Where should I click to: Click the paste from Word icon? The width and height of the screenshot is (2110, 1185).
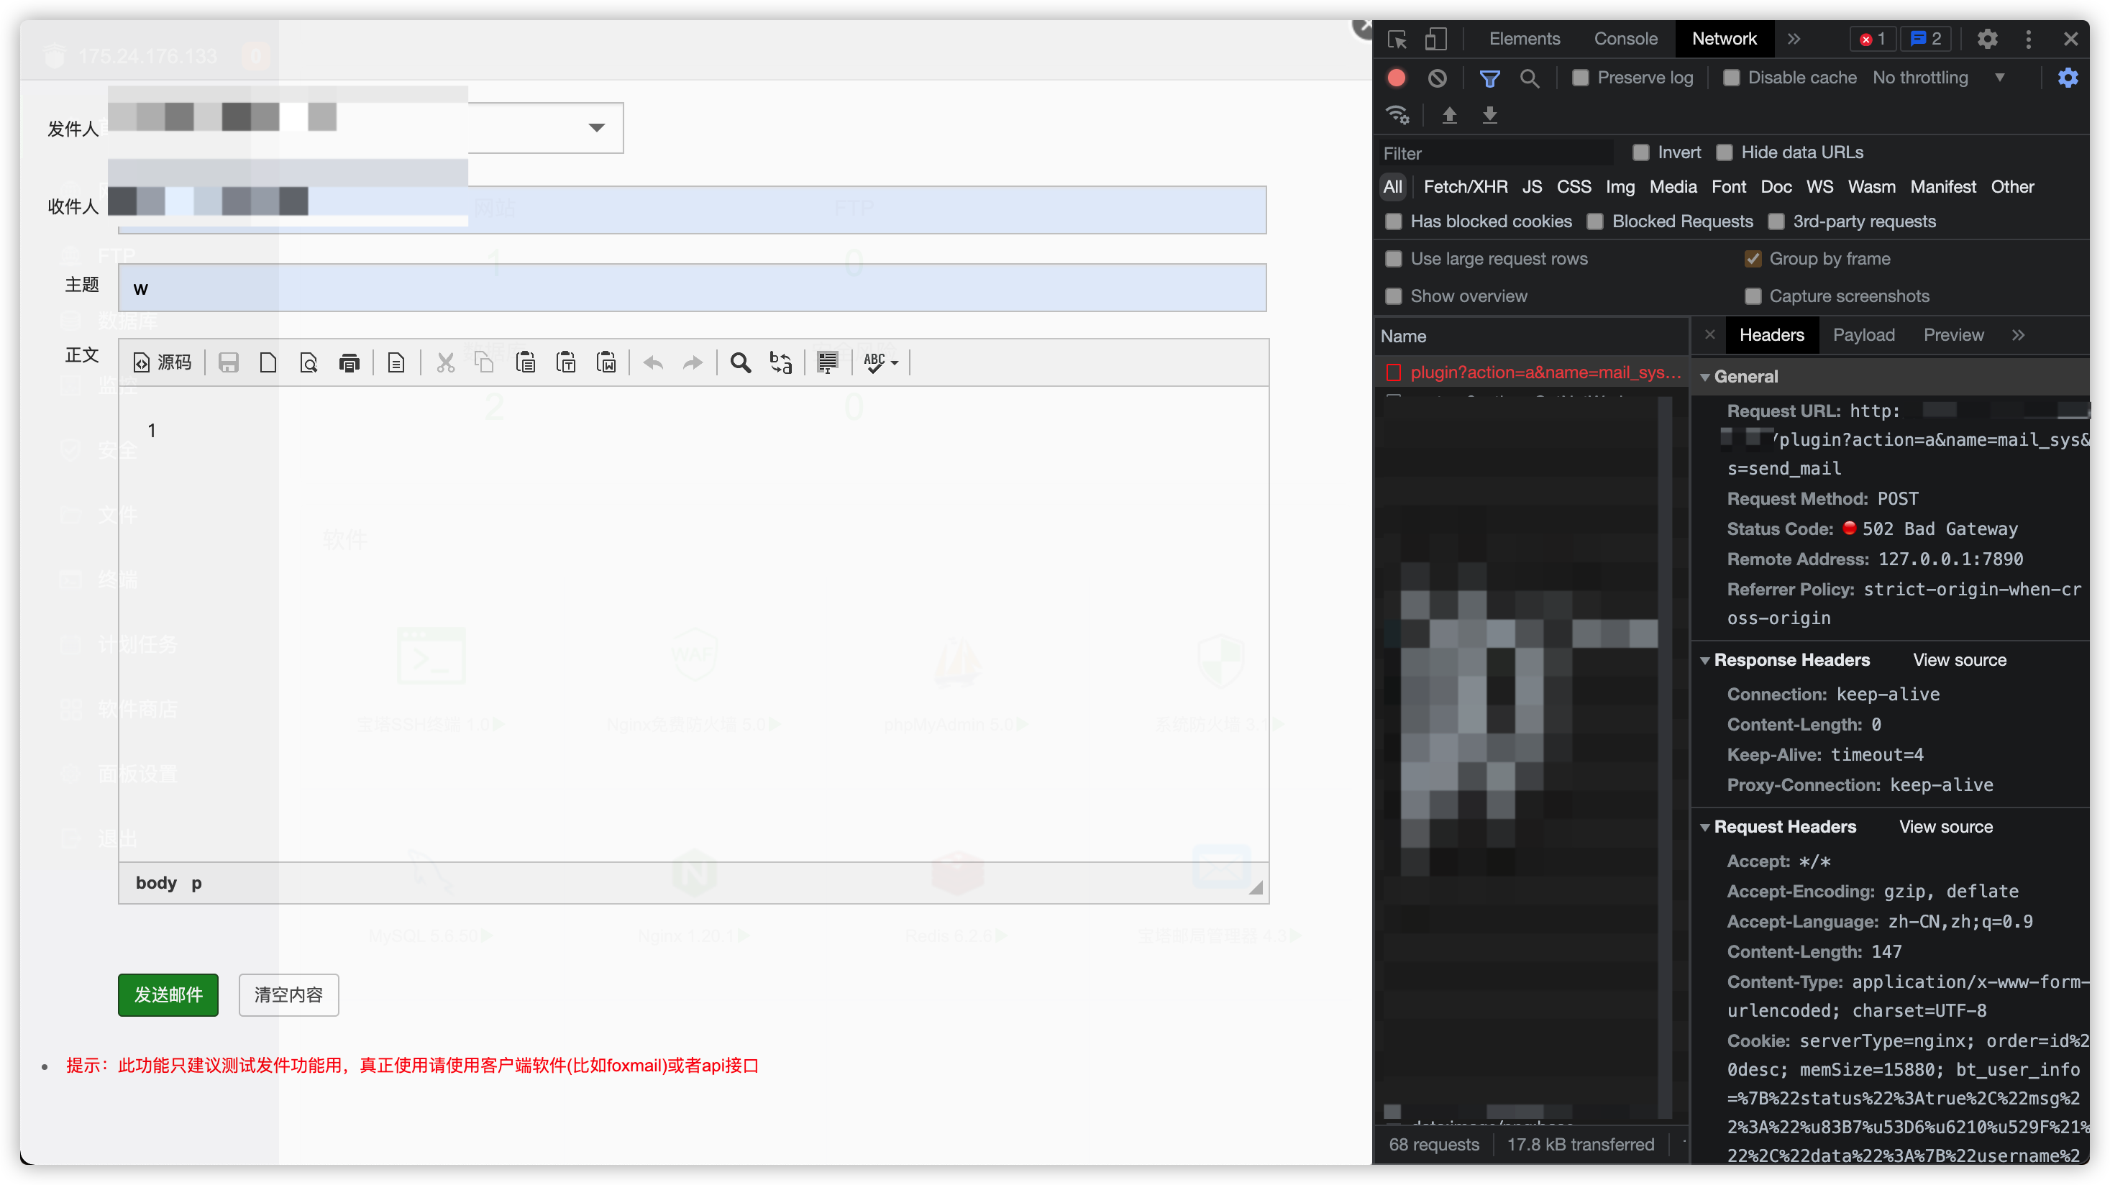pyautogui.click(x=607, y=362)
